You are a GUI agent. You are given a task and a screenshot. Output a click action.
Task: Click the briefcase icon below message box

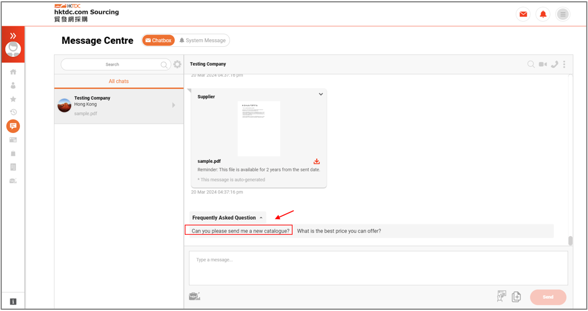click(194, 296)
